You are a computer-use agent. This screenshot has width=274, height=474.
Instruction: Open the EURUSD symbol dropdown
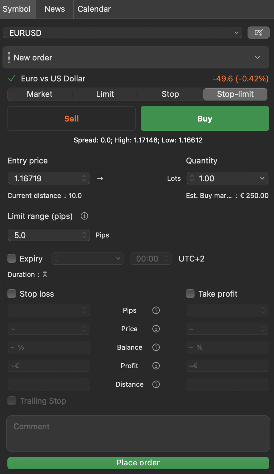[x=236, y=33]
